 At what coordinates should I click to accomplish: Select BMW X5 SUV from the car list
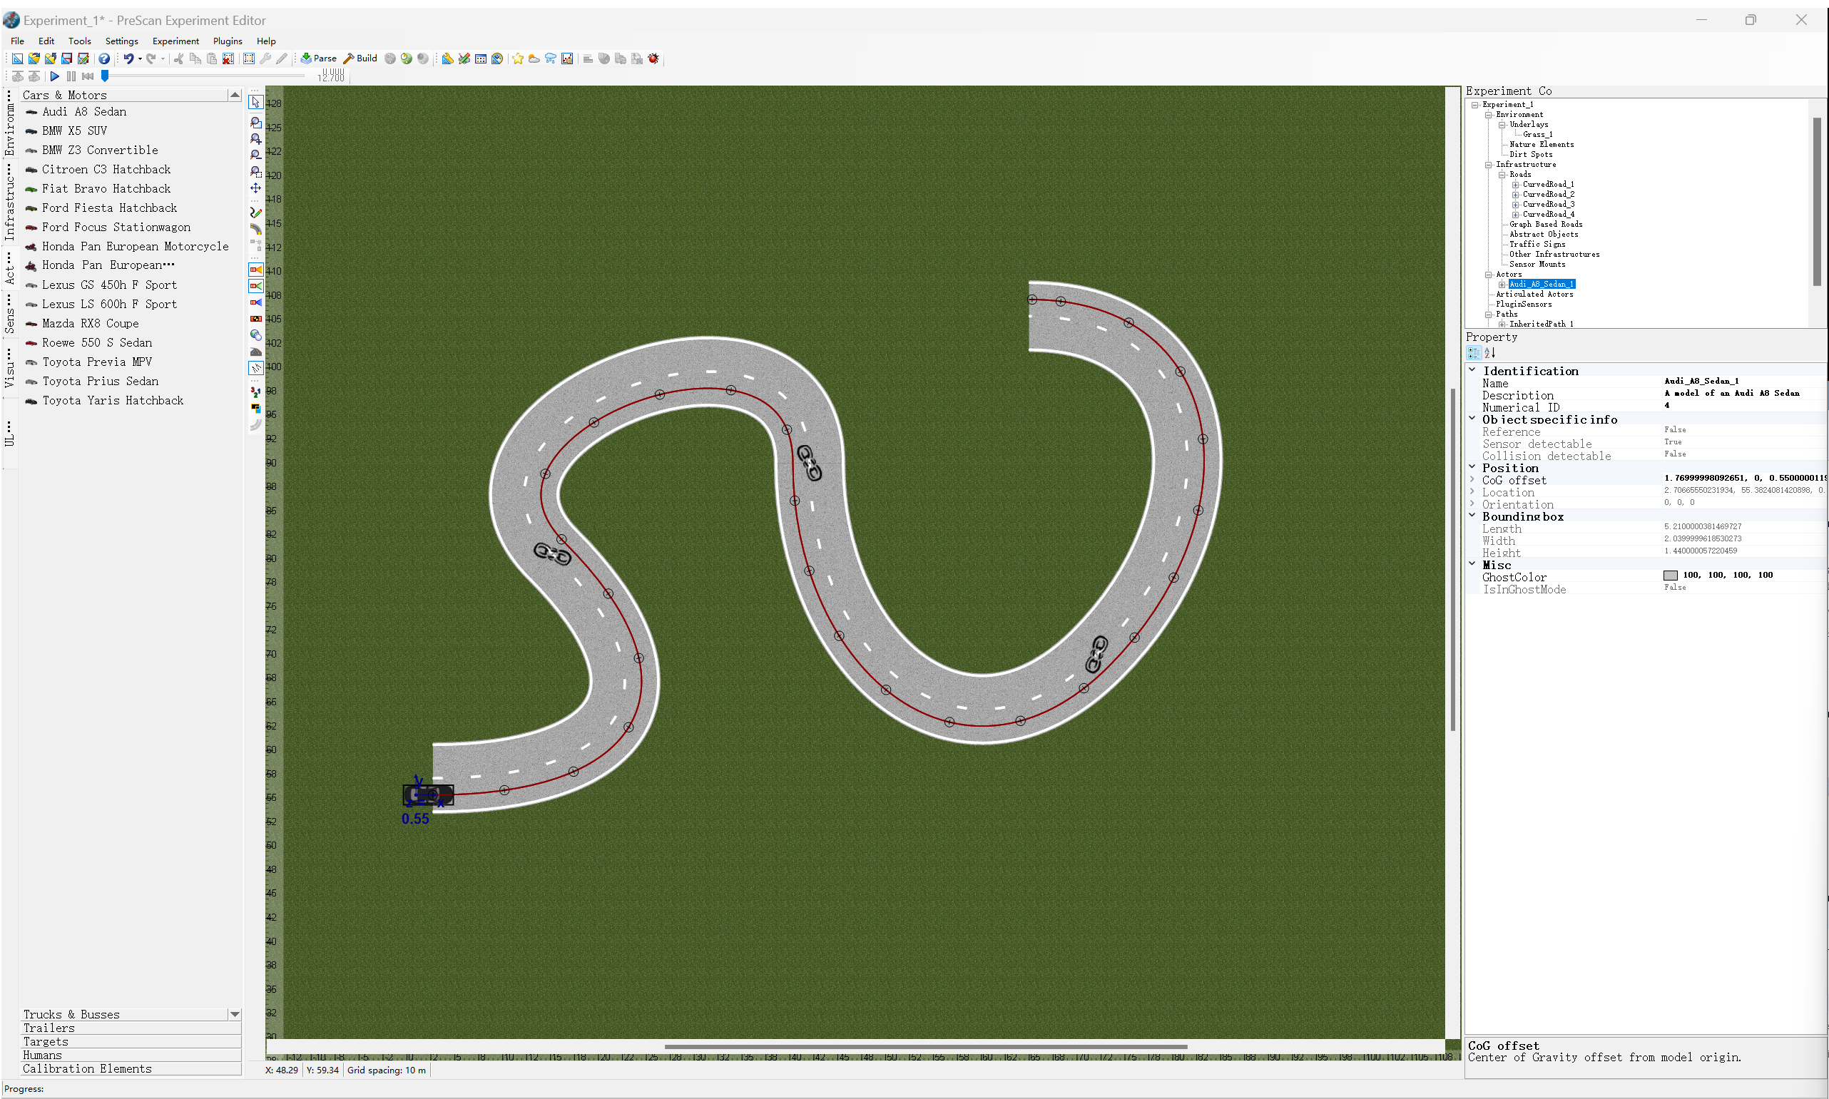(x=74, y=131)
